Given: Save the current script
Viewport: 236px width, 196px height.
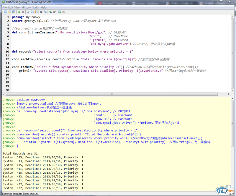Looking at the screenshot, I should (x=14, y=12).
